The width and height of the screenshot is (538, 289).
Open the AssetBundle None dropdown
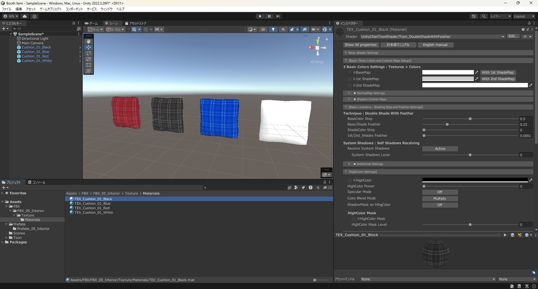tap(428, 279)
